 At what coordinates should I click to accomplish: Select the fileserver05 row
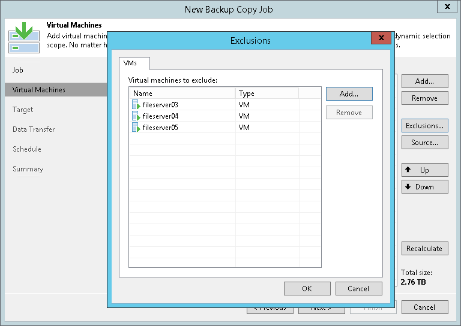(225, 128)
